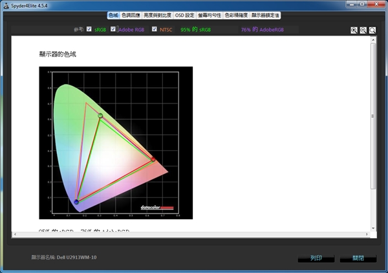
Task: Toggle the sRGB reference checkbox
Action: pyautogui.click(x=89, y=29)
